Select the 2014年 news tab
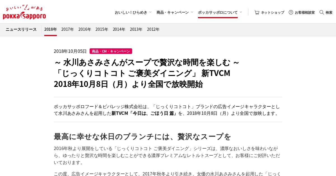The image size is (336, 176). pos(119,29)
